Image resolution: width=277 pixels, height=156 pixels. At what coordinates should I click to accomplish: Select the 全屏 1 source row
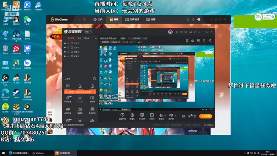coord(80,56)
